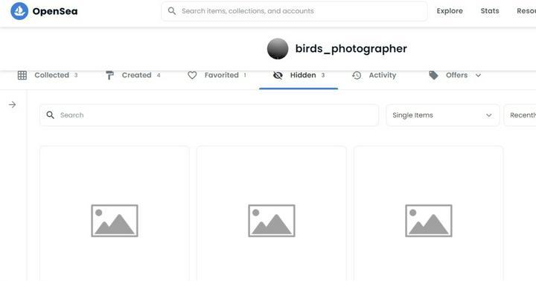Click the Activity clock history icon
Viewport: 536px width, 281px height.
pyautogui.click(x=357, y=75)
